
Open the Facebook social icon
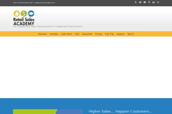tap(136, 2)
